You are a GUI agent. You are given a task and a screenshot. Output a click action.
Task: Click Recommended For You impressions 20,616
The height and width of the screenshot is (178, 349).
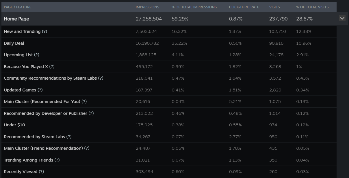(x=143, y=102)
